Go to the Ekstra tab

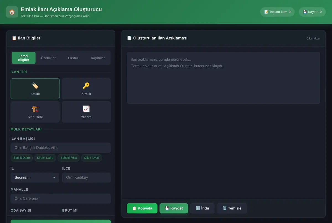[x=73, y=58]
